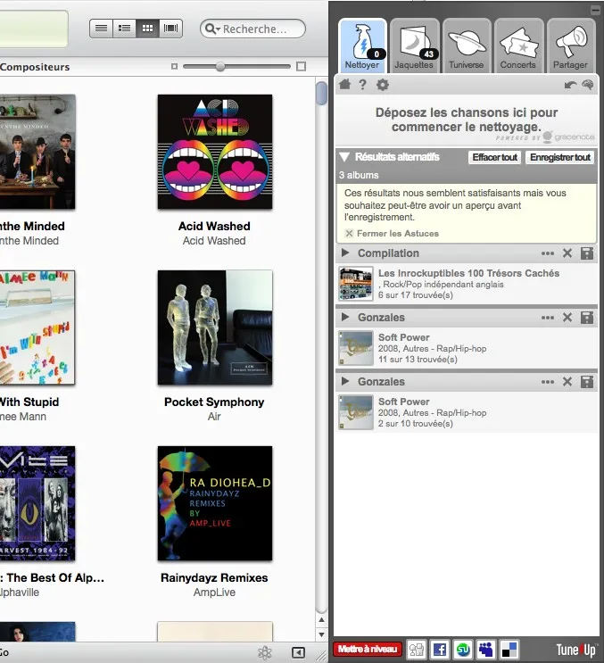This screenshot has height=663, width=604.
Task: Switch to list view
Action: pyautogui.click(x=101, y=29)
